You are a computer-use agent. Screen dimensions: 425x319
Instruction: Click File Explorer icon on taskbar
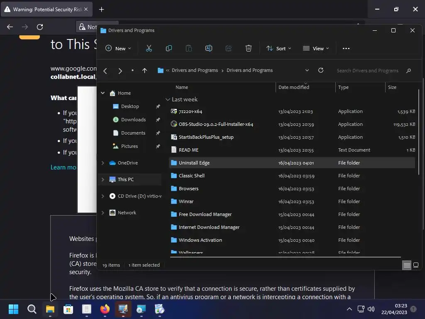50,309
